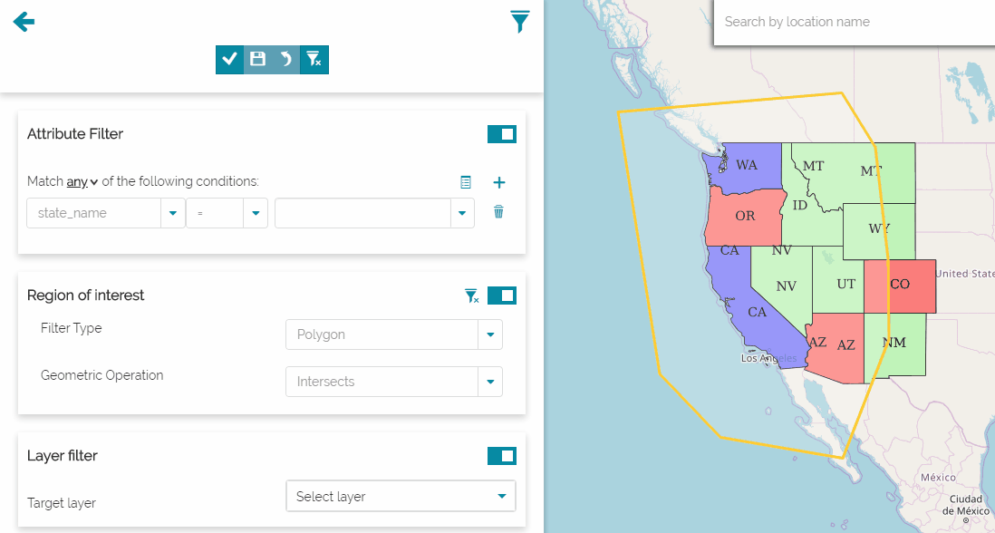The height and width of the screenshot is (533, 995).
Task: Undo filter changes with the restore icon
Action: tap(285, 59)
